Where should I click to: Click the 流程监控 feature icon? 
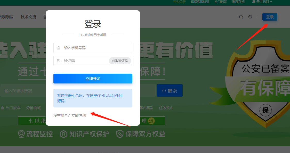click(21, 134)
